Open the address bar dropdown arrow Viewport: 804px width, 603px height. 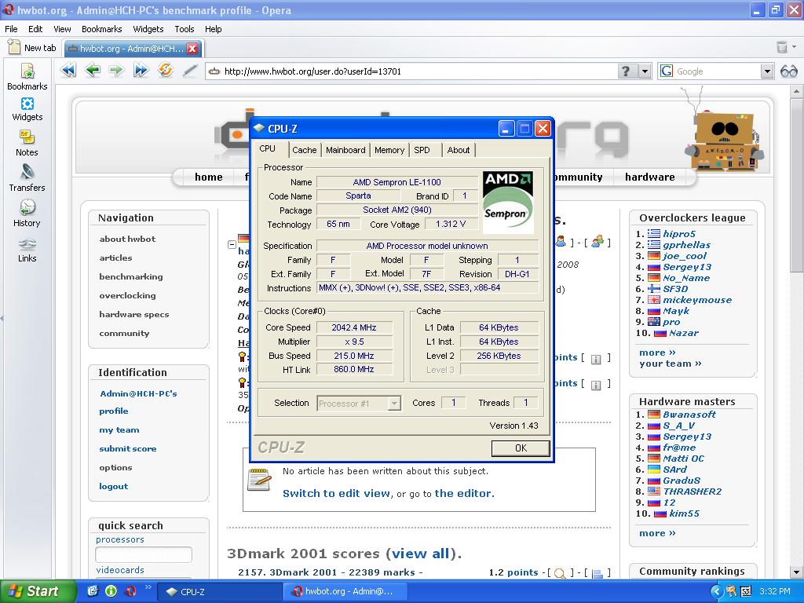(x=645, y=71)
